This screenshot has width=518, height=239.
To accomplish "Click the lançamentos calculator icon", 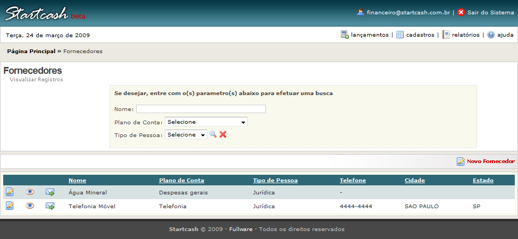I will [x=345, y=35].
